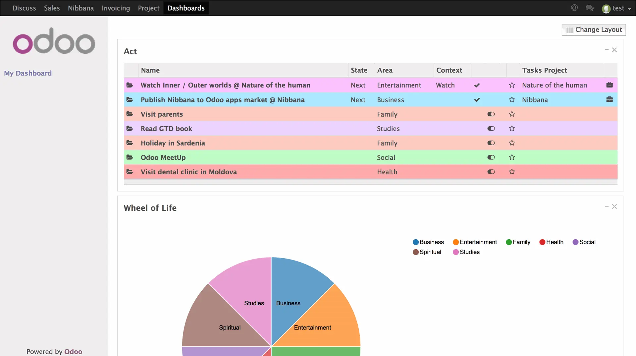Collapse the Wheel of Life panel
The width and height of the screenshot is (636, 356).
click(607, 207)
